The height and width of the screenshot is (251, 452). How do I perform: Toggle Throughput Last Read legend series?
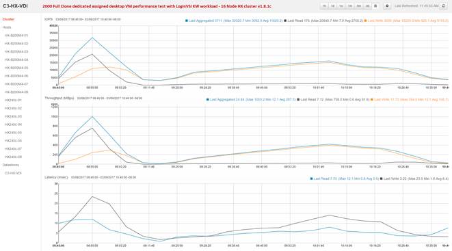point(333,99)
